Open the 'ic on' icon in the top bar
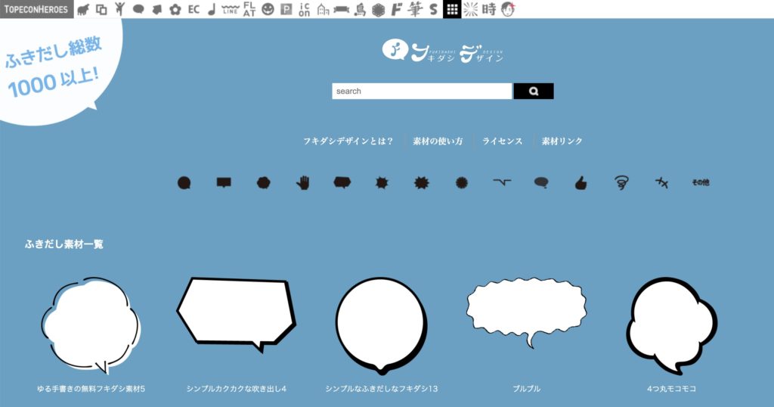Screen dimensions: 774x407 point(305,9)
